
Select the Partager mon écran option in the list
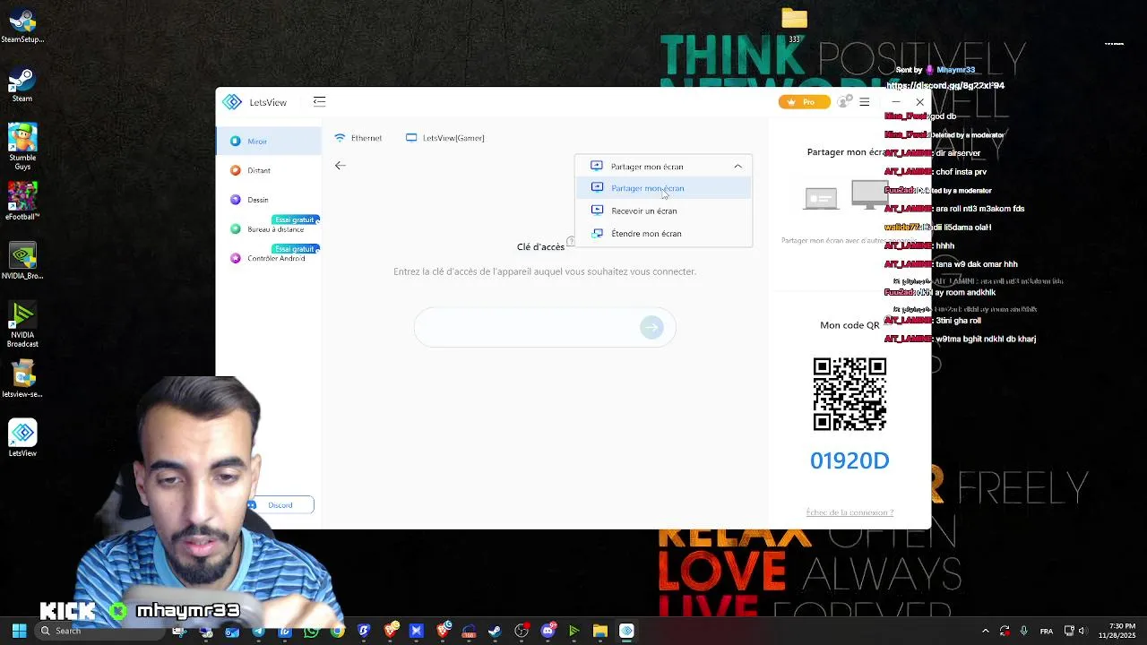pyautogui.click(x=663, y=188)
